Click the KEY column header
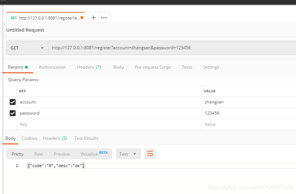The width and height of the screenshot is (296, 194). (22, 91)
